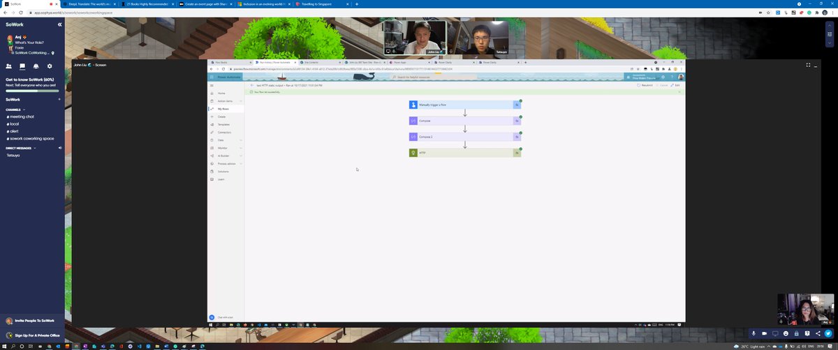Open direct message with Tetsuya
The height and width of the screenshot is (350, 838).
(13, 155)
